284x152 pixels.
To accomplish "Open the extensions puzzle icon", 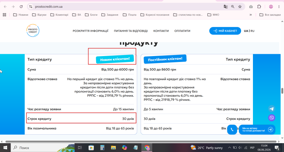I will (x=259, y=7).
